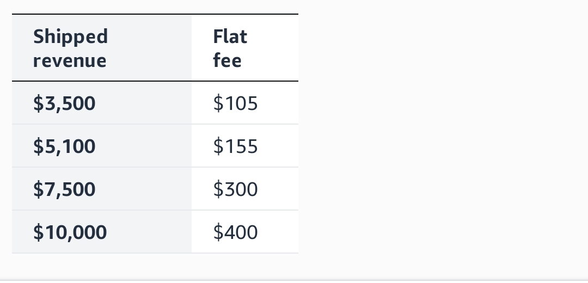Viewport: 588px width, 283px height.
Task: Click the dollar sign before 10,000
Action: [38, 232]
